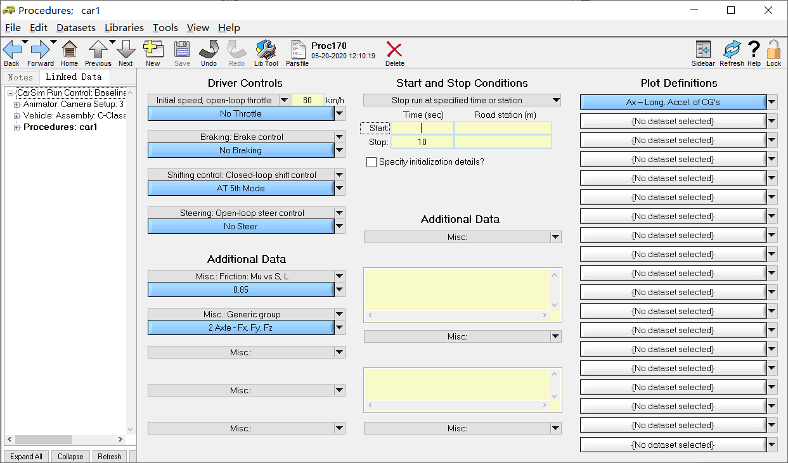Click the Expand All button
Image resolution: width=788 pixels, height=463 pixels.
click(26, 457)
